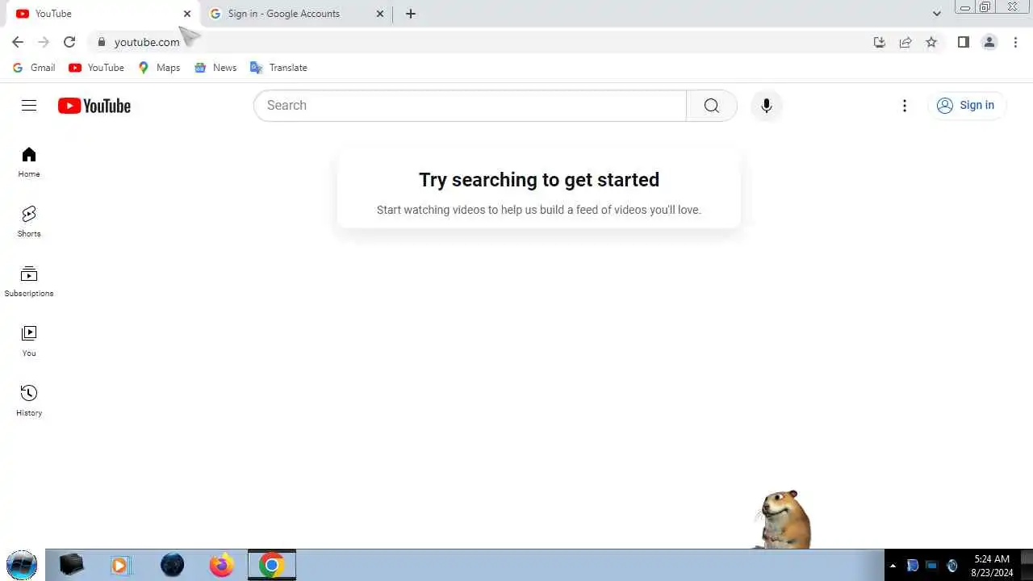
Task: Click the Chrome taskbar icon
Action: [x=272, y=565]
